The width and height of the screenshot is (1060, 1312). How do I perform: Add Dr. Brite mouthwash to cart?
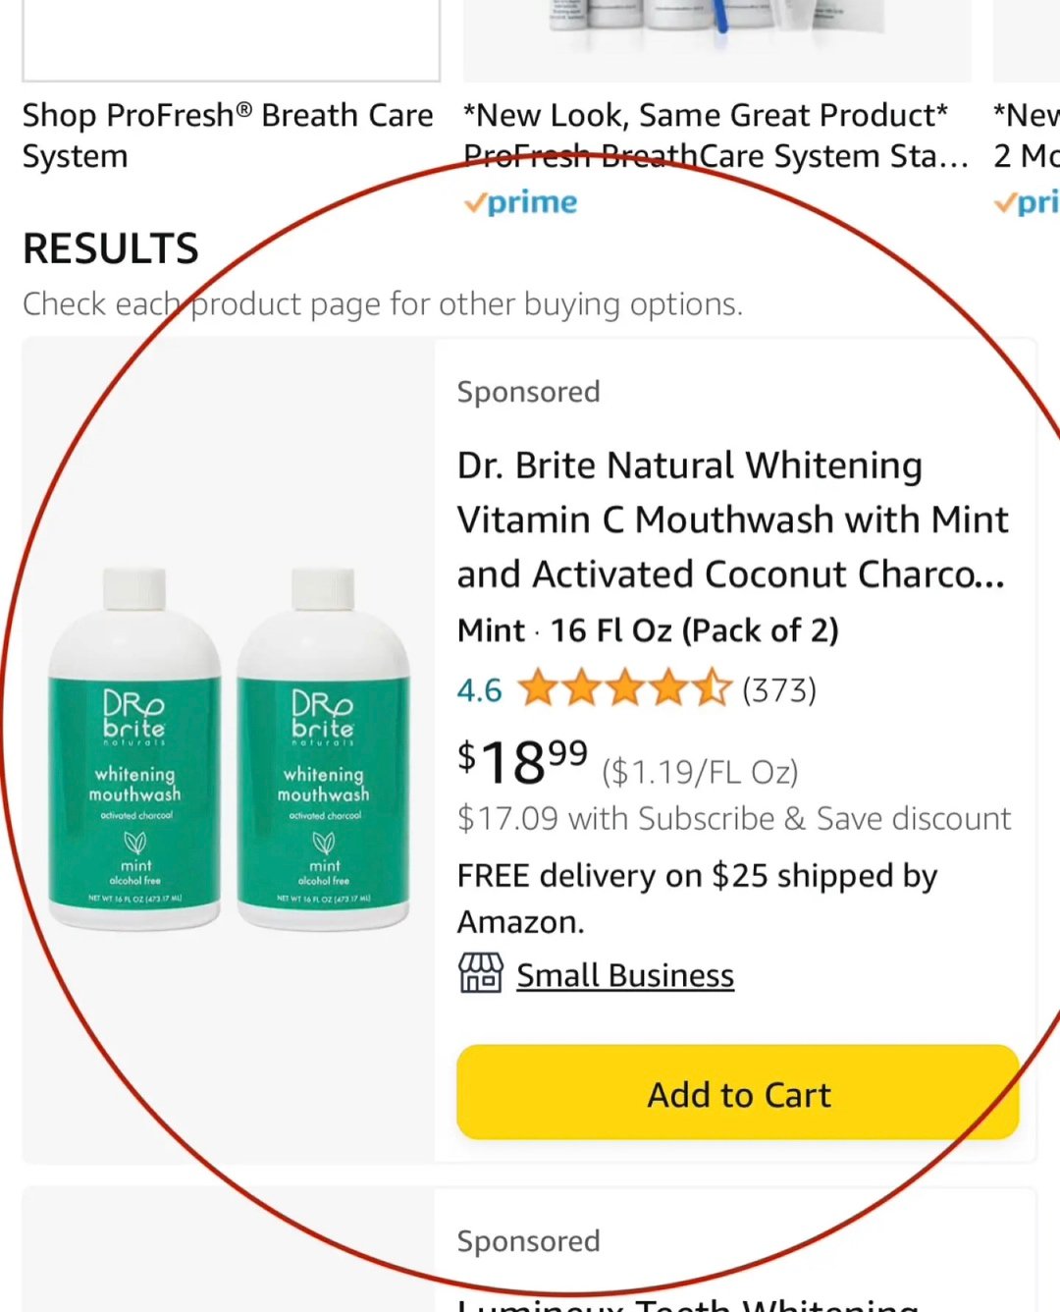(x=738, y=1093)
